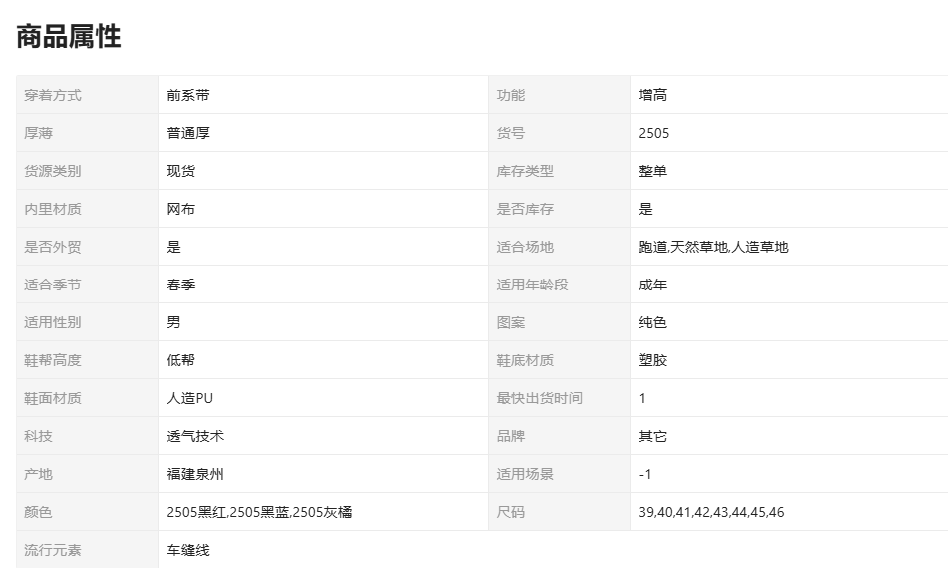This screenshot has height=576, width=948.
Task: Click the 普通厚 thickness value
Action: 188,133
